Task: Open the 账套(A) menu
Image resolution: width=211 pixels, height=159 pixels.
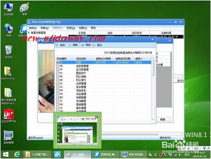Action: (45, 28)
